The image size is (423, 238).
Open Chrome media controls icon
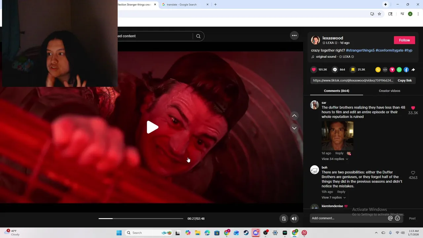coord(402,14)
